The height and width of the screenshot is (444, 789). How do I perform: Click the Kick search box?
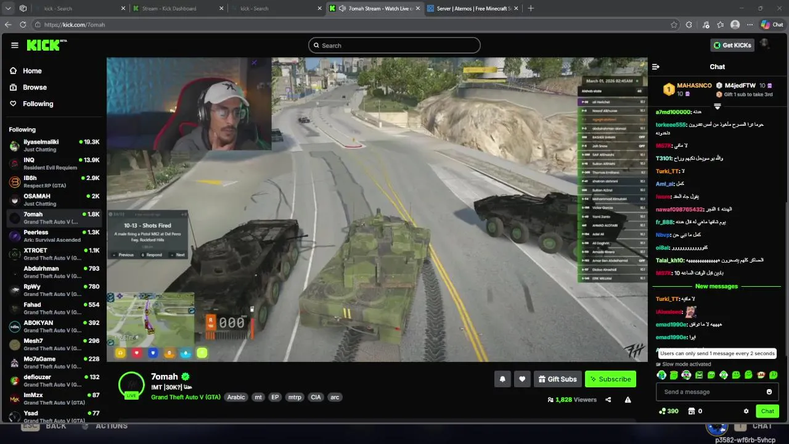click(x=394, y=46)
